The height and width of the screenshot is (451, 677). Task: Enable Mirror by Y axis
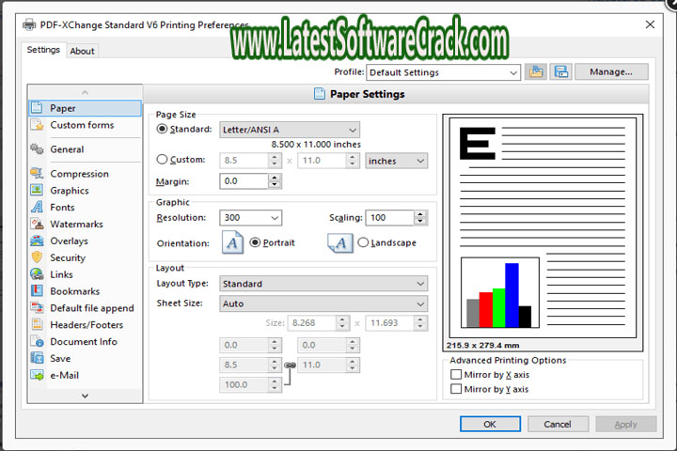(456, 389)
